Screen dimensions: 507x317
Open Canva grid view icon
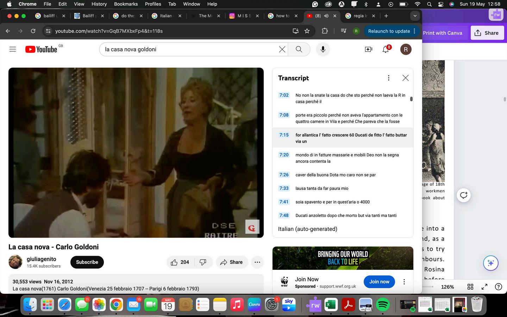pyautogui.click(x=470, y=287)
